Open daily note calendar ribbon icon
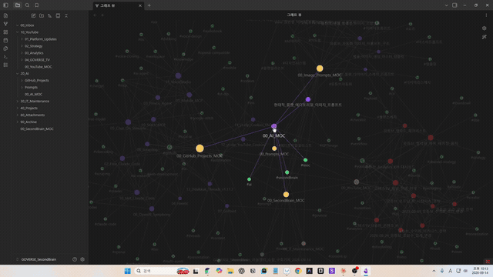Image resolution: width=493 pixels, height=277 pixels. coord(5,40)
